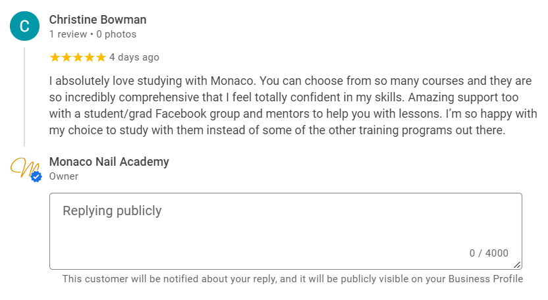Click the "0 photos" count text

point(117,34)
